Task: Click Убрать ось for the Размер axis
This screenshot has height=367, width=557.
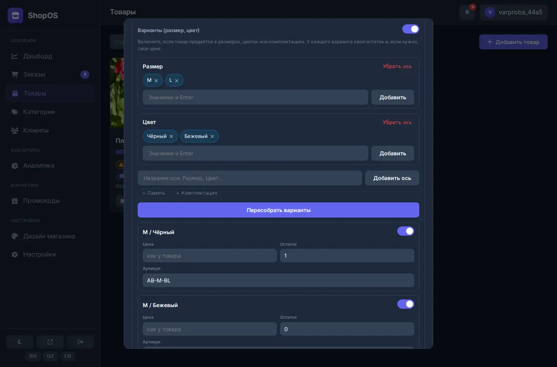Action: point(397,66)
